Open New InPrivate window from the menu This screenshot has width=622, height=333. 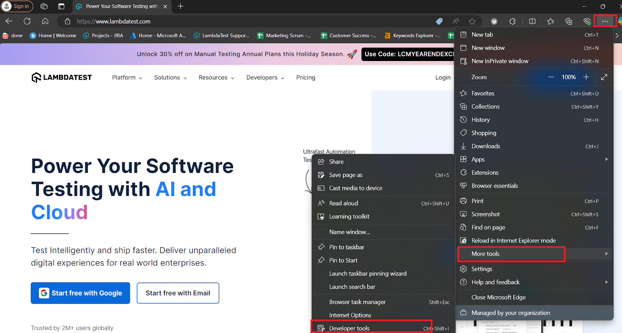click(x=534, y=61)
